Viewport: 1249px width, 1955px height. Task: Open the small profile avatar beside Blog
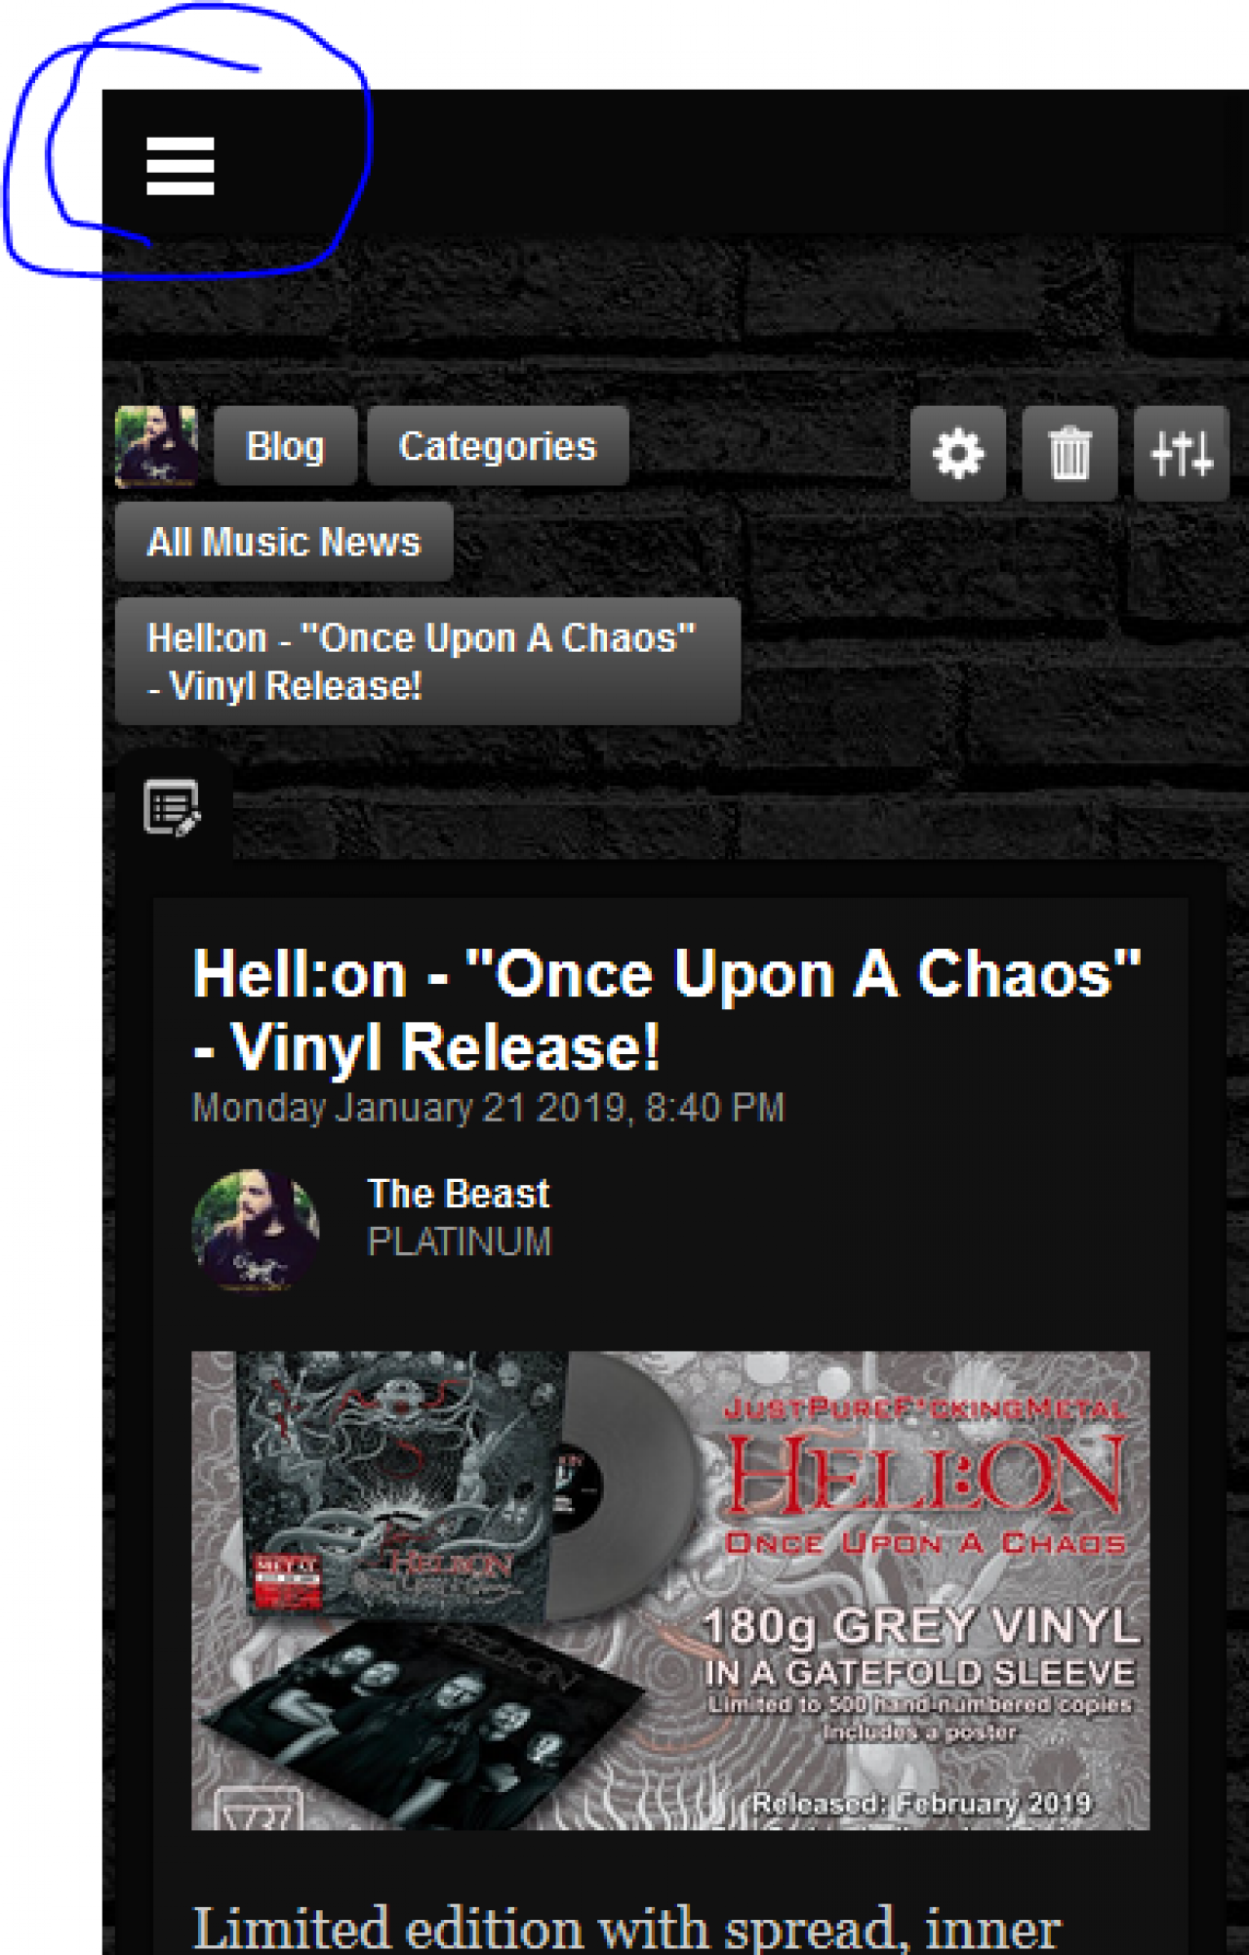point(157,447)
